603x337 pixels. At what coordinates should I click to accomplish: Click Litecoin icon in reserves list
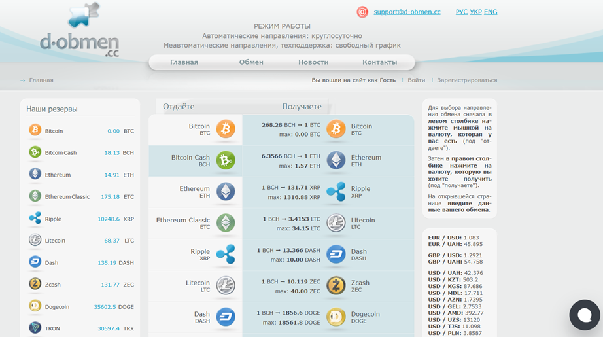tap(35, 240)
